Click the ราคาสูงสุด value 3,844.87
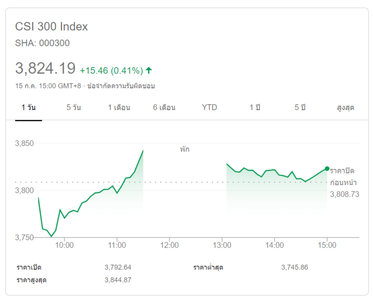The image size is (373, 302). point(118,280)
